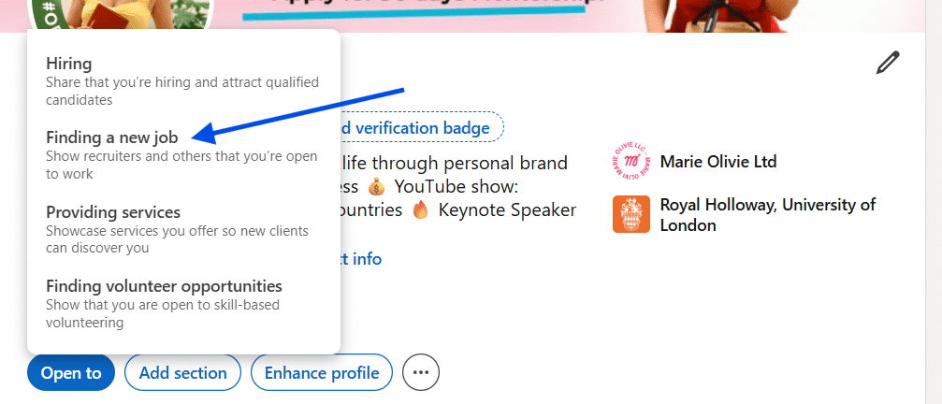Viewport: 942px width, 404px height.
Task: Click the profile photo at top left
Action: click(x=122, y=11)
